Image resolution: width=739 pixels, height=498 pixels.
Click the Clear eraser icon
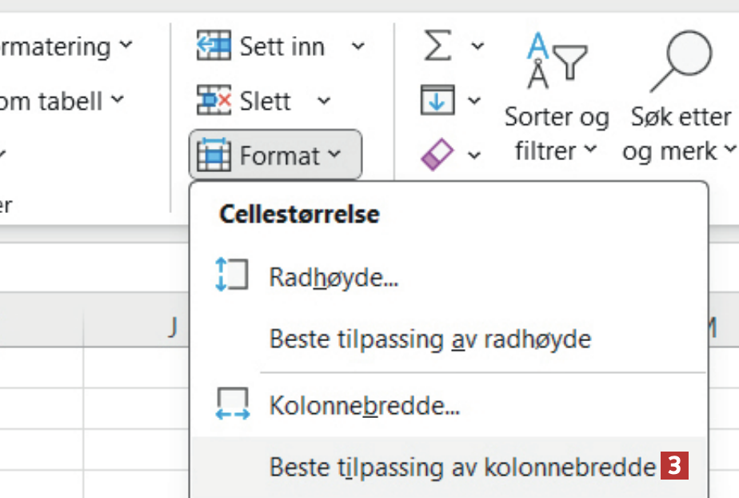coord(437,154)
